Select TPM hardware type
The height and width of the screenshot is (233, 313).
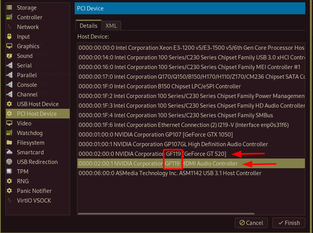pos(22,172)
